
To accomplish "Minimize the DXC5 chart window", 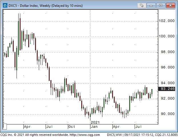I will point(151,5).
